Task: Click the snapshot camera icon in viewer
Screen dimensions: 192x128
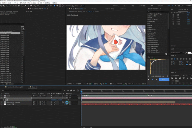Action: click(111, 84)
